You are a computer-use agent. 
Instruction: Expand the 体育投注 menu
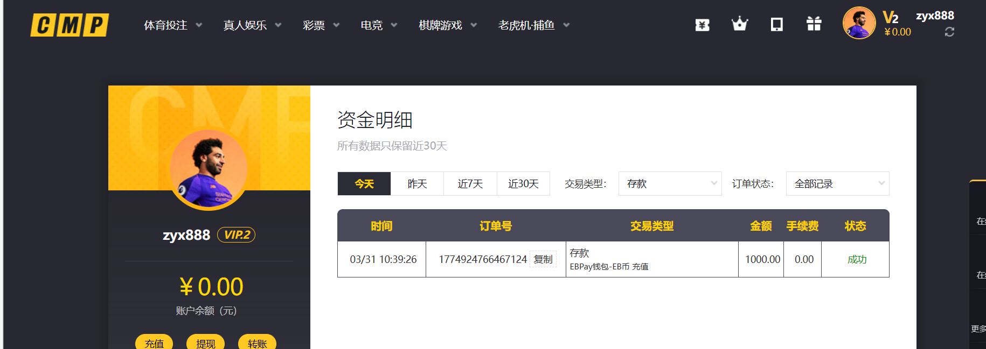click(172, 25)
